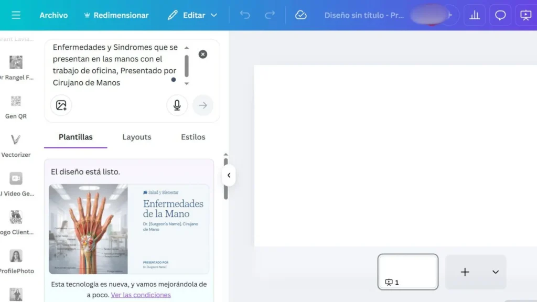Click the cloud save status icon
Viewport: 537px width, 302px height.
coord(300,15)
